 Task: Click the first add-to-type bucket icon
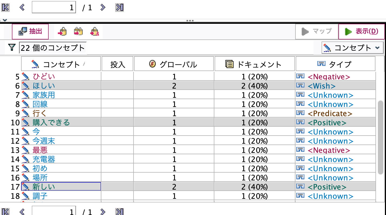[x=63, y=31]
